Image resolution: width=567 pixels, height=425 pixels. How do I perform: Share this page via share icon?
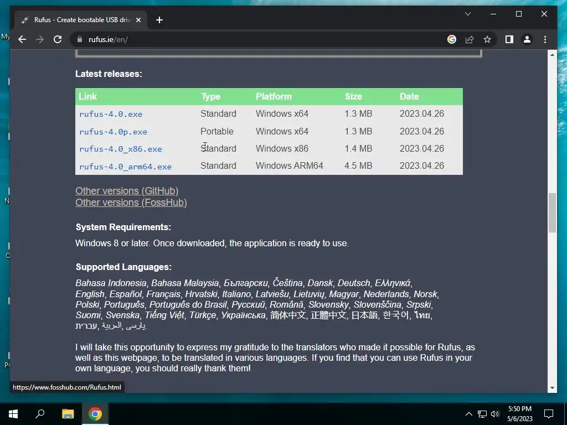click(x=470, y=39)
